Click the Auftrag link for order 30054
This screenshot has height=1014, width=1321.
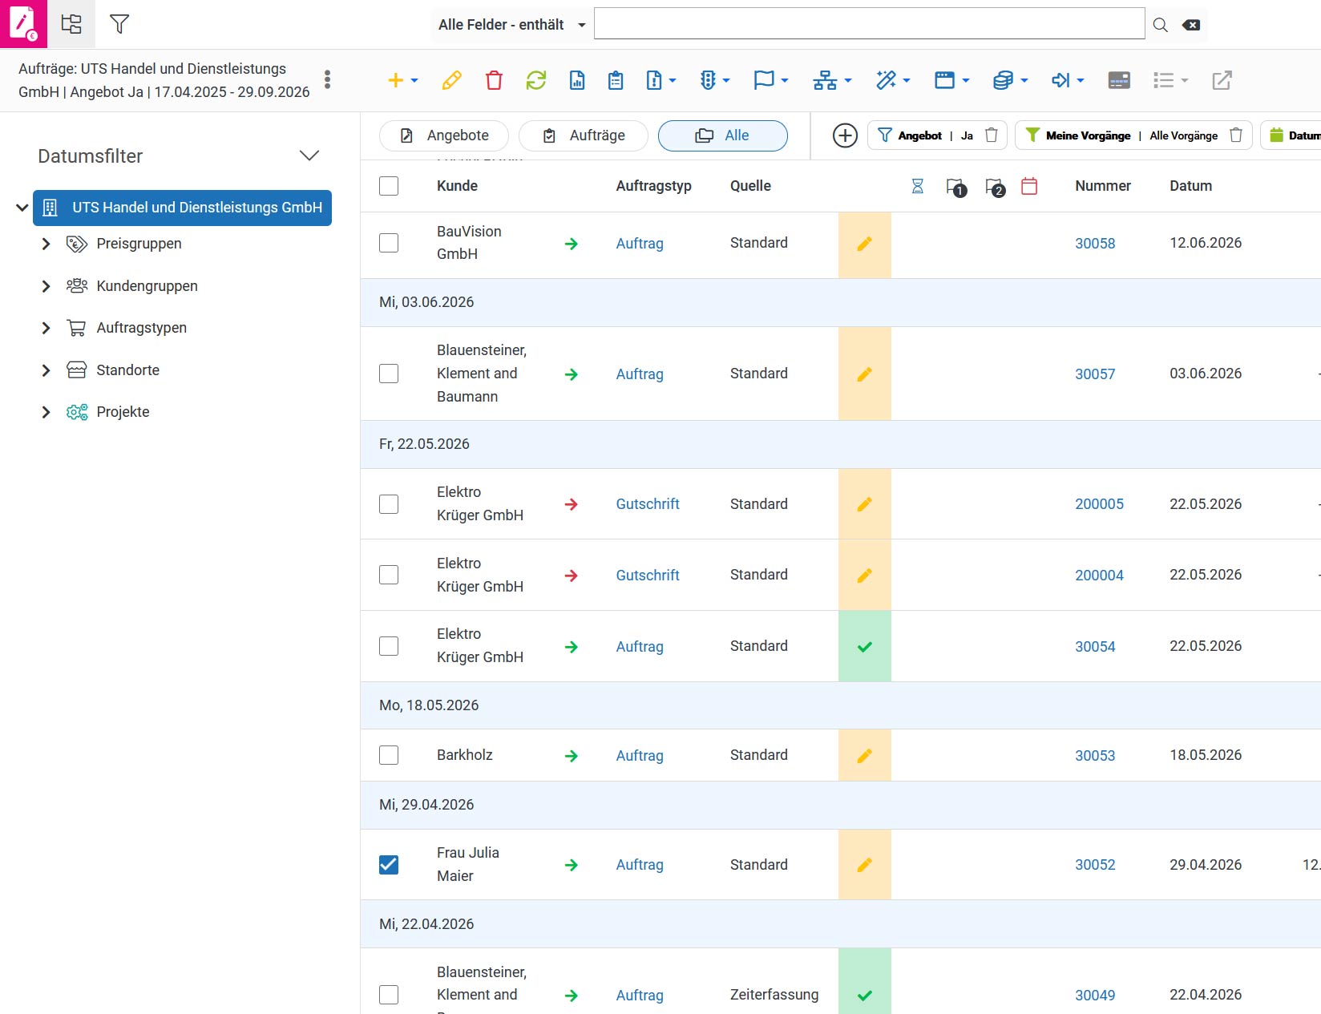click(x=640, y=647)
